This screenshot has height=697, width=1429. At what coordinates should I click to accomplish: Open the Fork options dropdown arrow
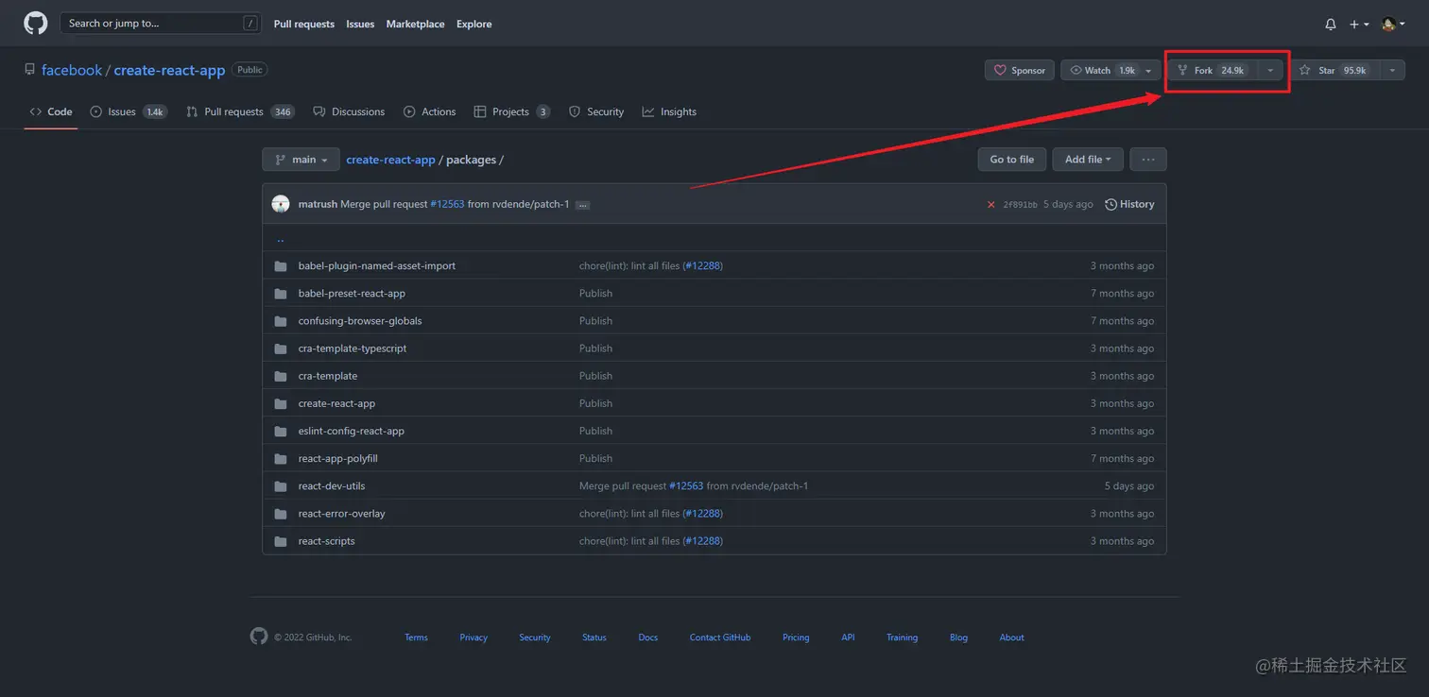click(x=1270, y=70)
